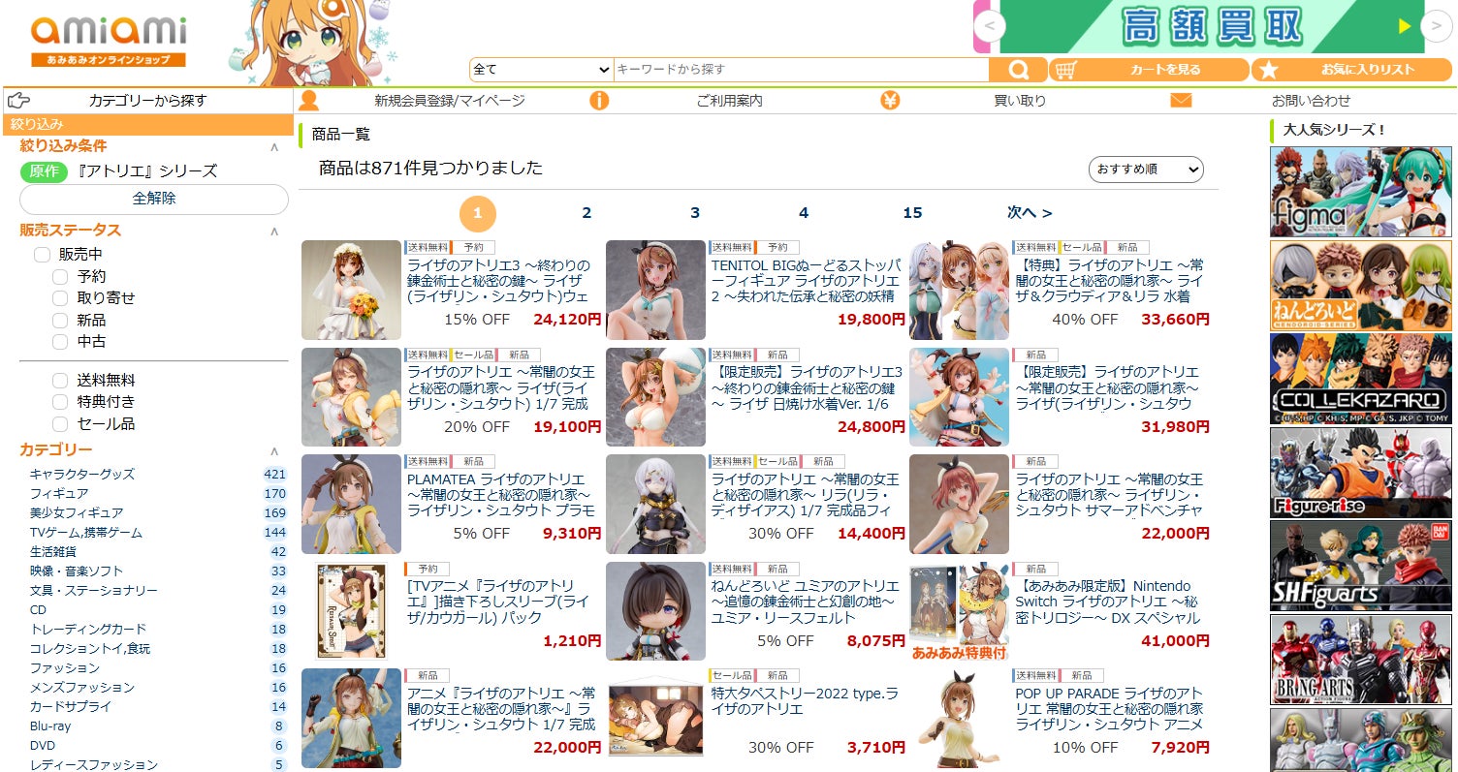This screenshot has height=772, width=1458.
Task: Open the S.H.Figuarts series banner
Action: click(x=1360, y=567)
